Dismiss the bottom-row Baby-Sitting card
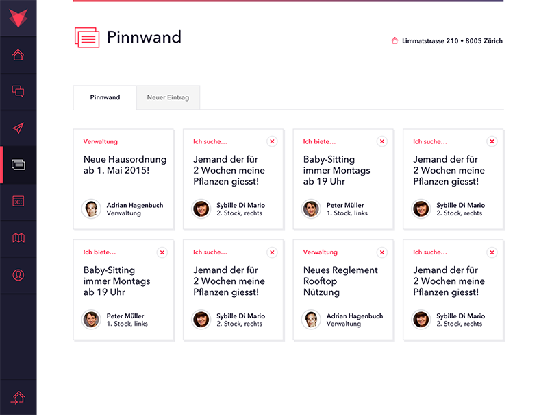The width and height of the screenshot is (552, 415). [162, 252]
